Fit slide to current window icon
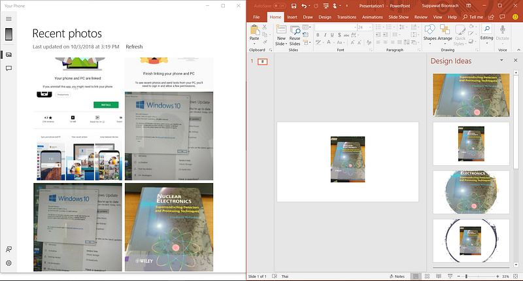523x281 pixels. point(516,276)
